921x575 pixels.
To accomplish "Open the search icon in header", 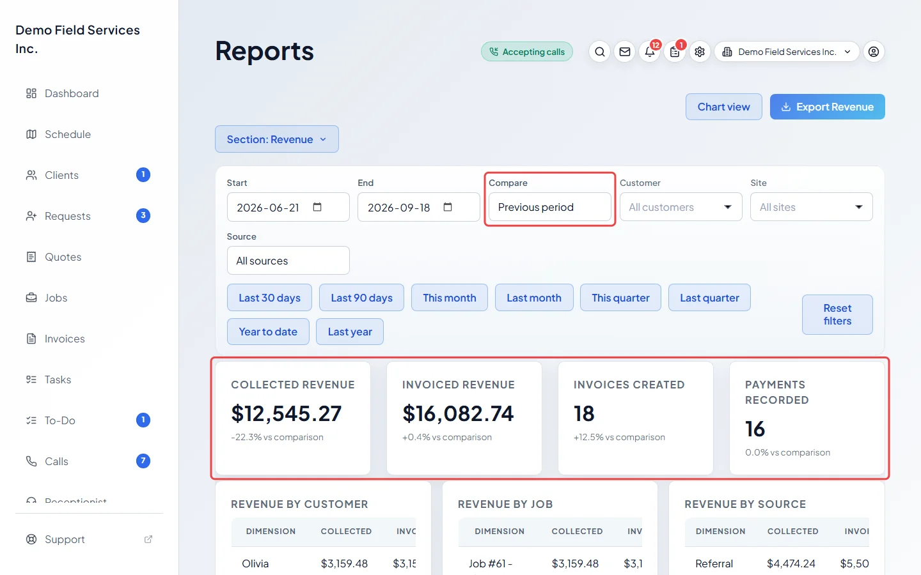I will [x=599, y=52].
